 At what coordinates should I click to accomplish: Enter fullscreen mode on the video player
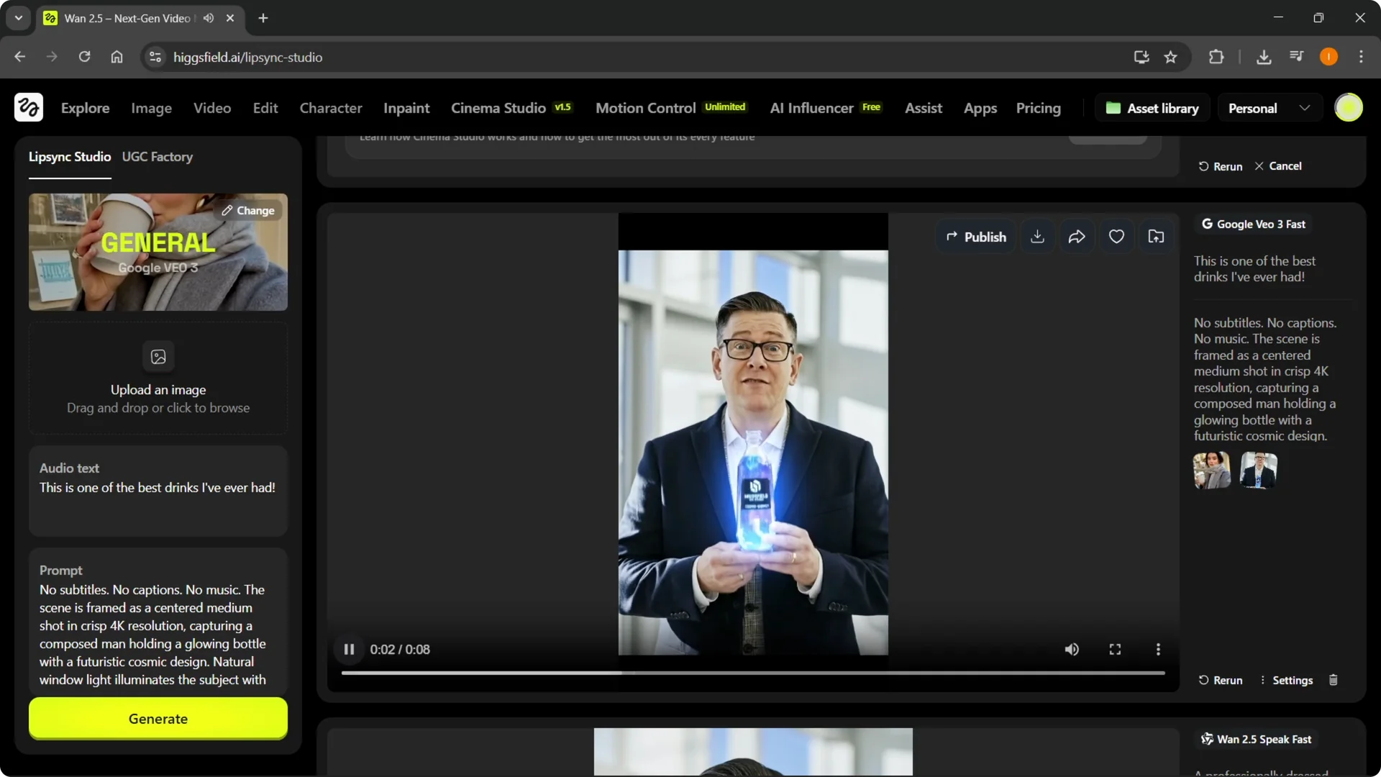coord(1114,649)
